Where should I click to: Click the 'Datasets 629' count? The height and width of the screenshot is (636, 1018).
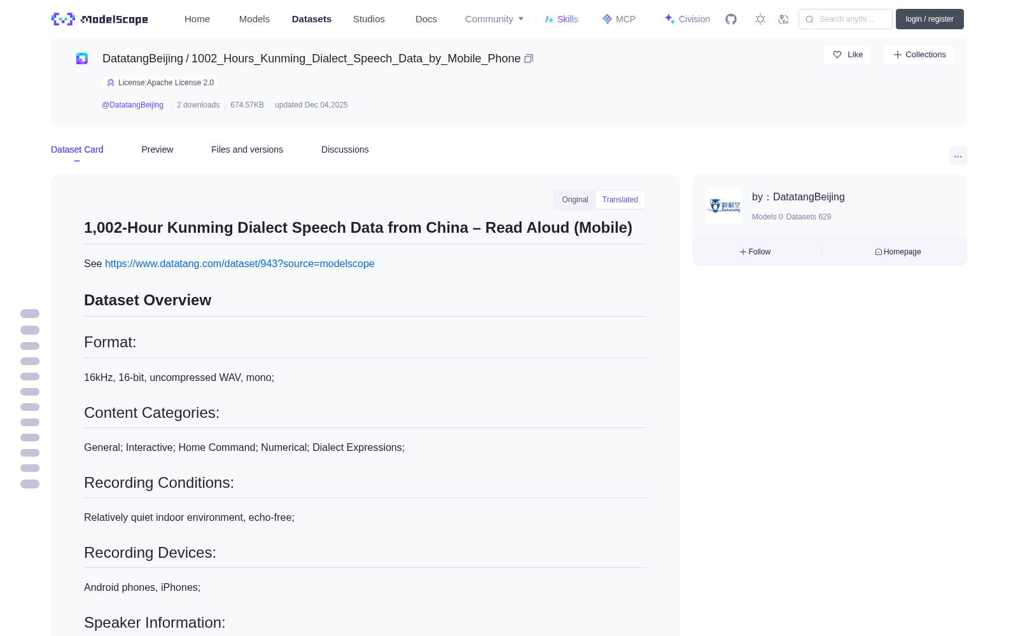[x=809, y=217]
